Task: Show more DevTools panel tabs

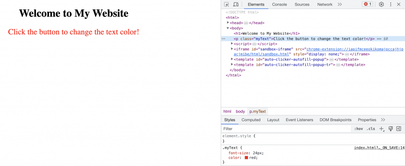Action: 340,4
